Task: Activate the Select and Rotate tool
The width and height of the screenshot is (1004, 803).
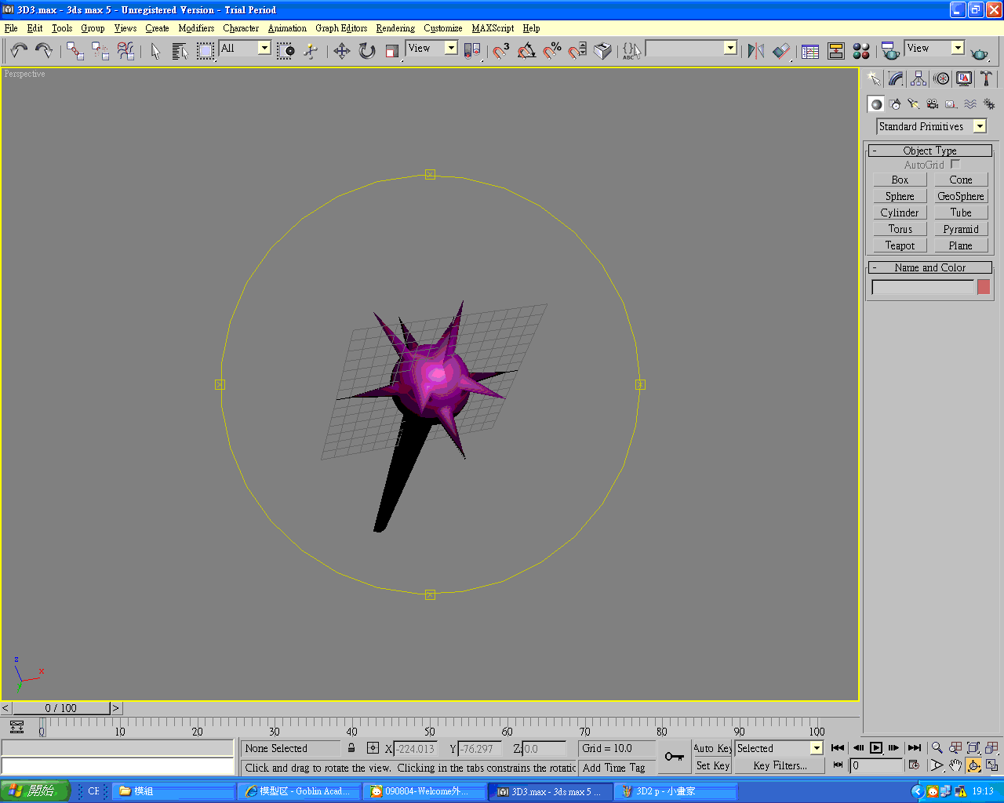Action: 367,51
